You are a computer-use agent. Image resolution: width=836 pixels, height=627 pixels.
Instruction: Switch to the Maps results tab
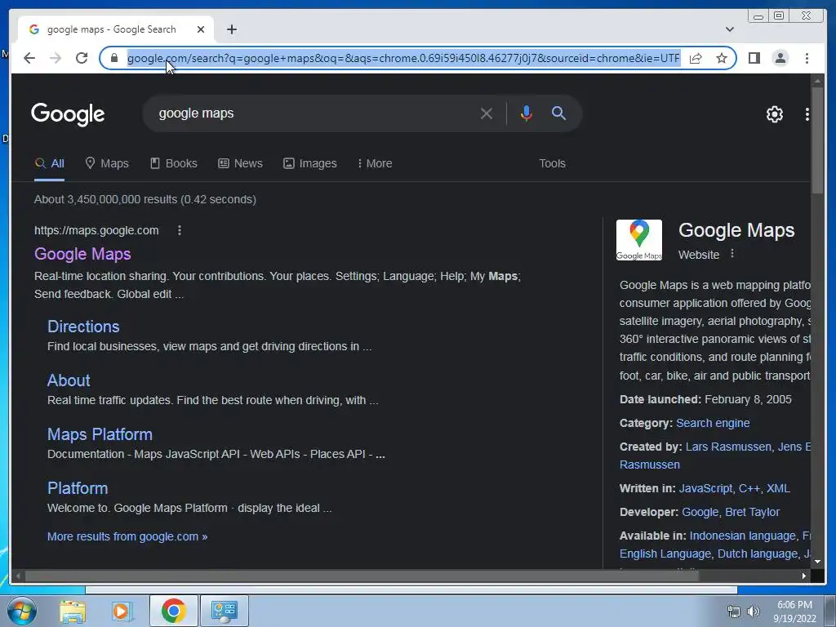[x=107, y=163]
